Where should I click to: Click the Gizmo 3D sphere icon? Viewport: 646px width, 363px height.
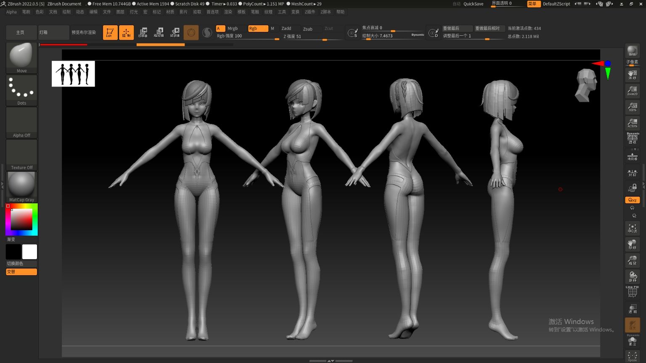coord(191,32)
